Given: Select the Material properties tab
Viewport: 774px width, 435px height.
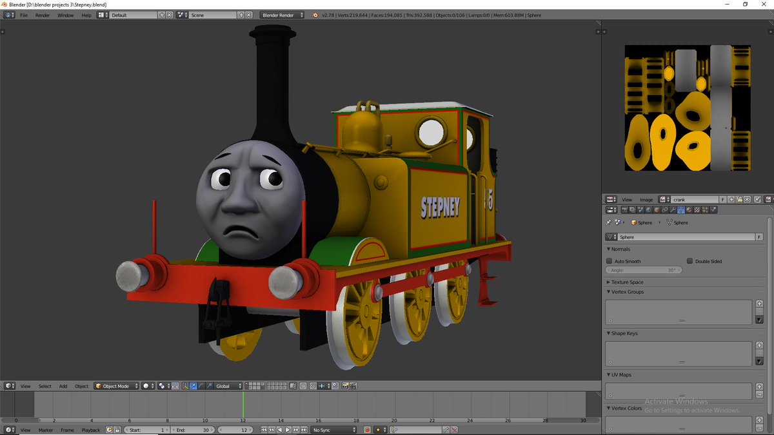Looking at the screenshot, I should [689, 209].
